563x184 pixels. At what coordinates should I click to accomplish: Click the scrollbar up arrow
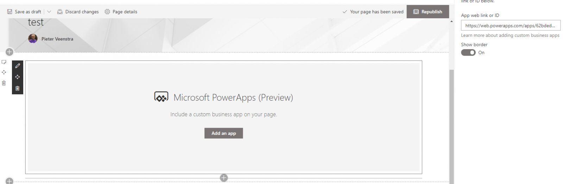pos(451,21)
